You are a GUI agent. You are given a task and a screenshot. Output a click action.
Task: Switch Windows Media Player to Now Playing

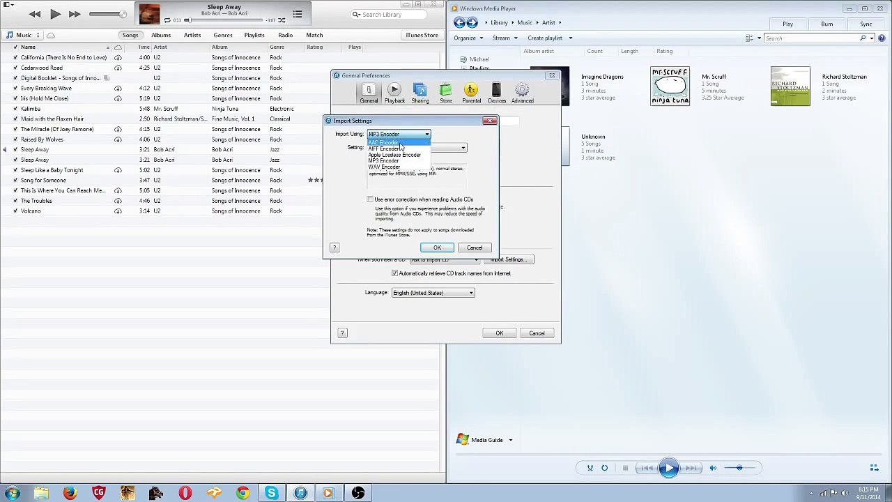[874, 468]
